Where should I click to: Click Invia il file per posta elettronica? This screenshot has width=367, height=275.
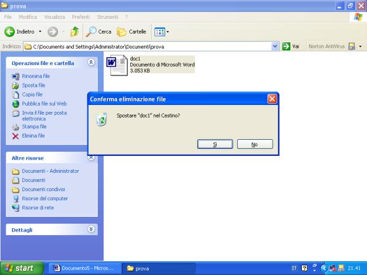[x=44, y=116]
